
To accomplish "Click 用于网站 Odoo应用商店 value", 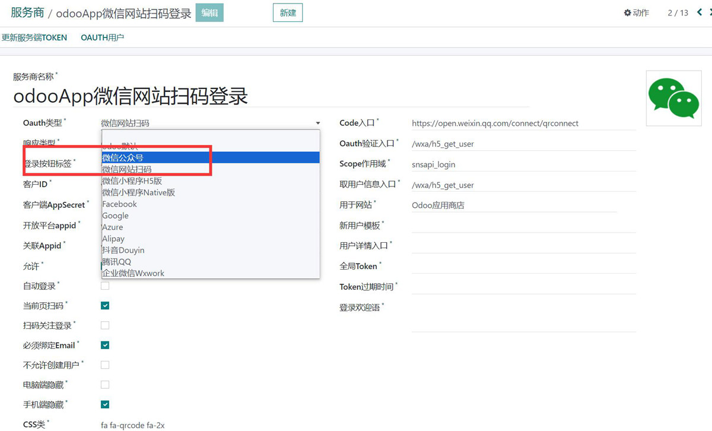I will point(514,205).
